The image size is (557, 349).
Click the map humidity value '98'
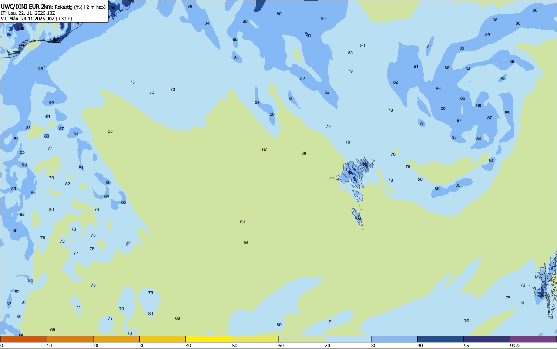pyautogui.click(x=113, y=8)
